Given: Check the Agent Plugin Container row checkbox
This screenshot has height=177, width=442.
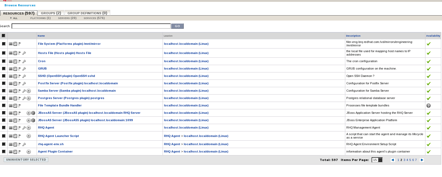Looking at the screenshot, I should click(4, 151).
